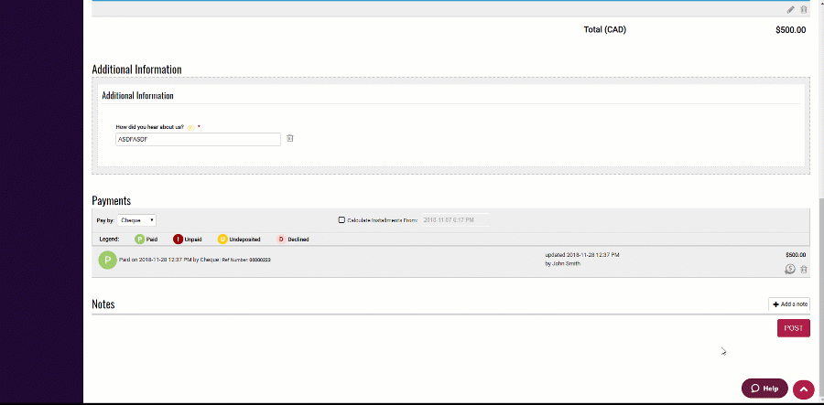Click the hidden-eye icon beside the question label

click(191, 127)
